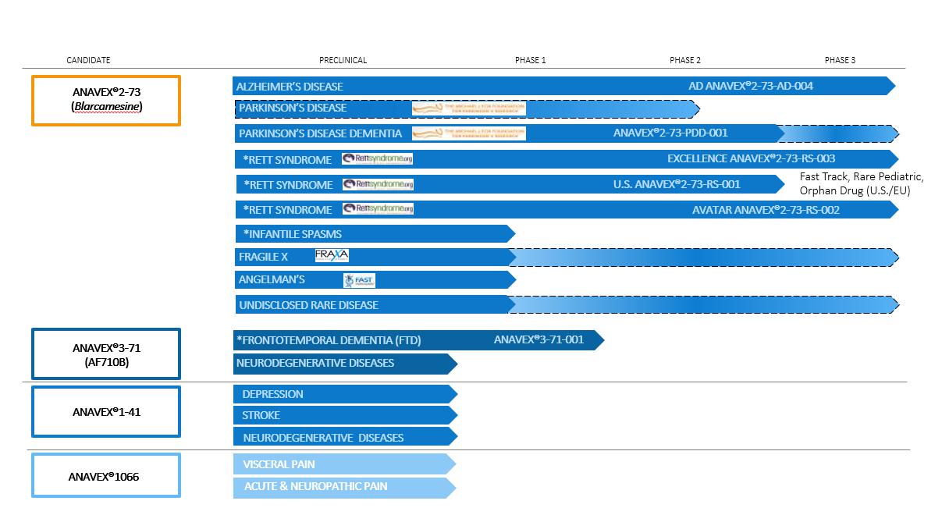Screen dimensions: 949x508
Task: Click the PHASE 3 column header
Action: (x=840, y=61)
